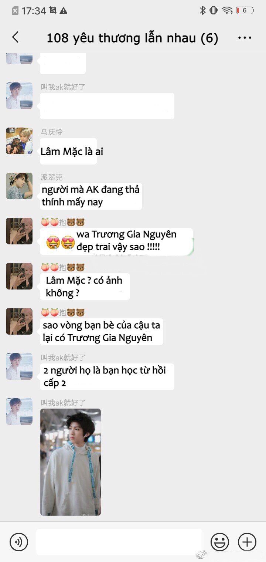The width and height of the screenshot is (266, 562).
Task: Tap the Wi-Fi status bar icon
Action: click(x=227, y=10)
